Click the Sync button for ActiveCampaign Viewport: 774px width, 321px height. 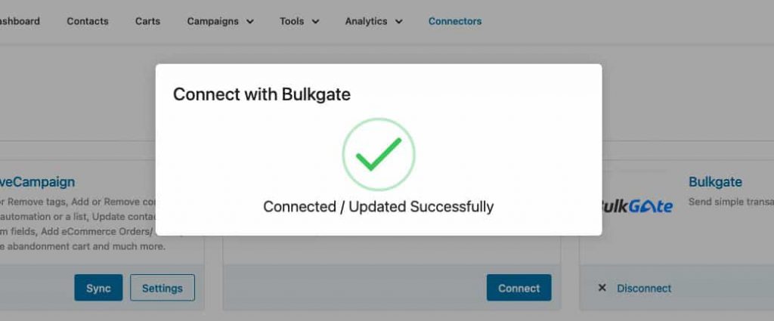[98, 288]
